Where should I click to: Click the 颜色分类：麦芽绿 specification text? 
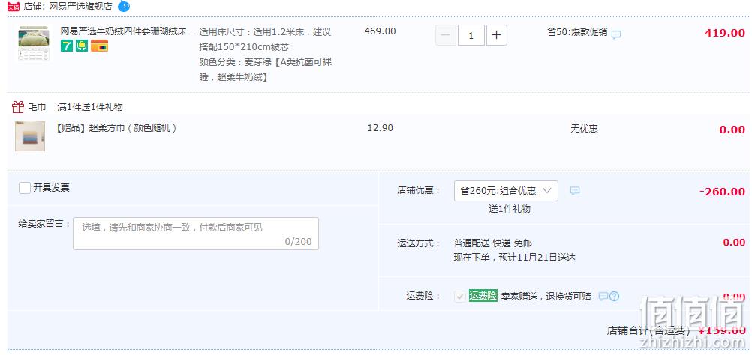coord(265,70)
